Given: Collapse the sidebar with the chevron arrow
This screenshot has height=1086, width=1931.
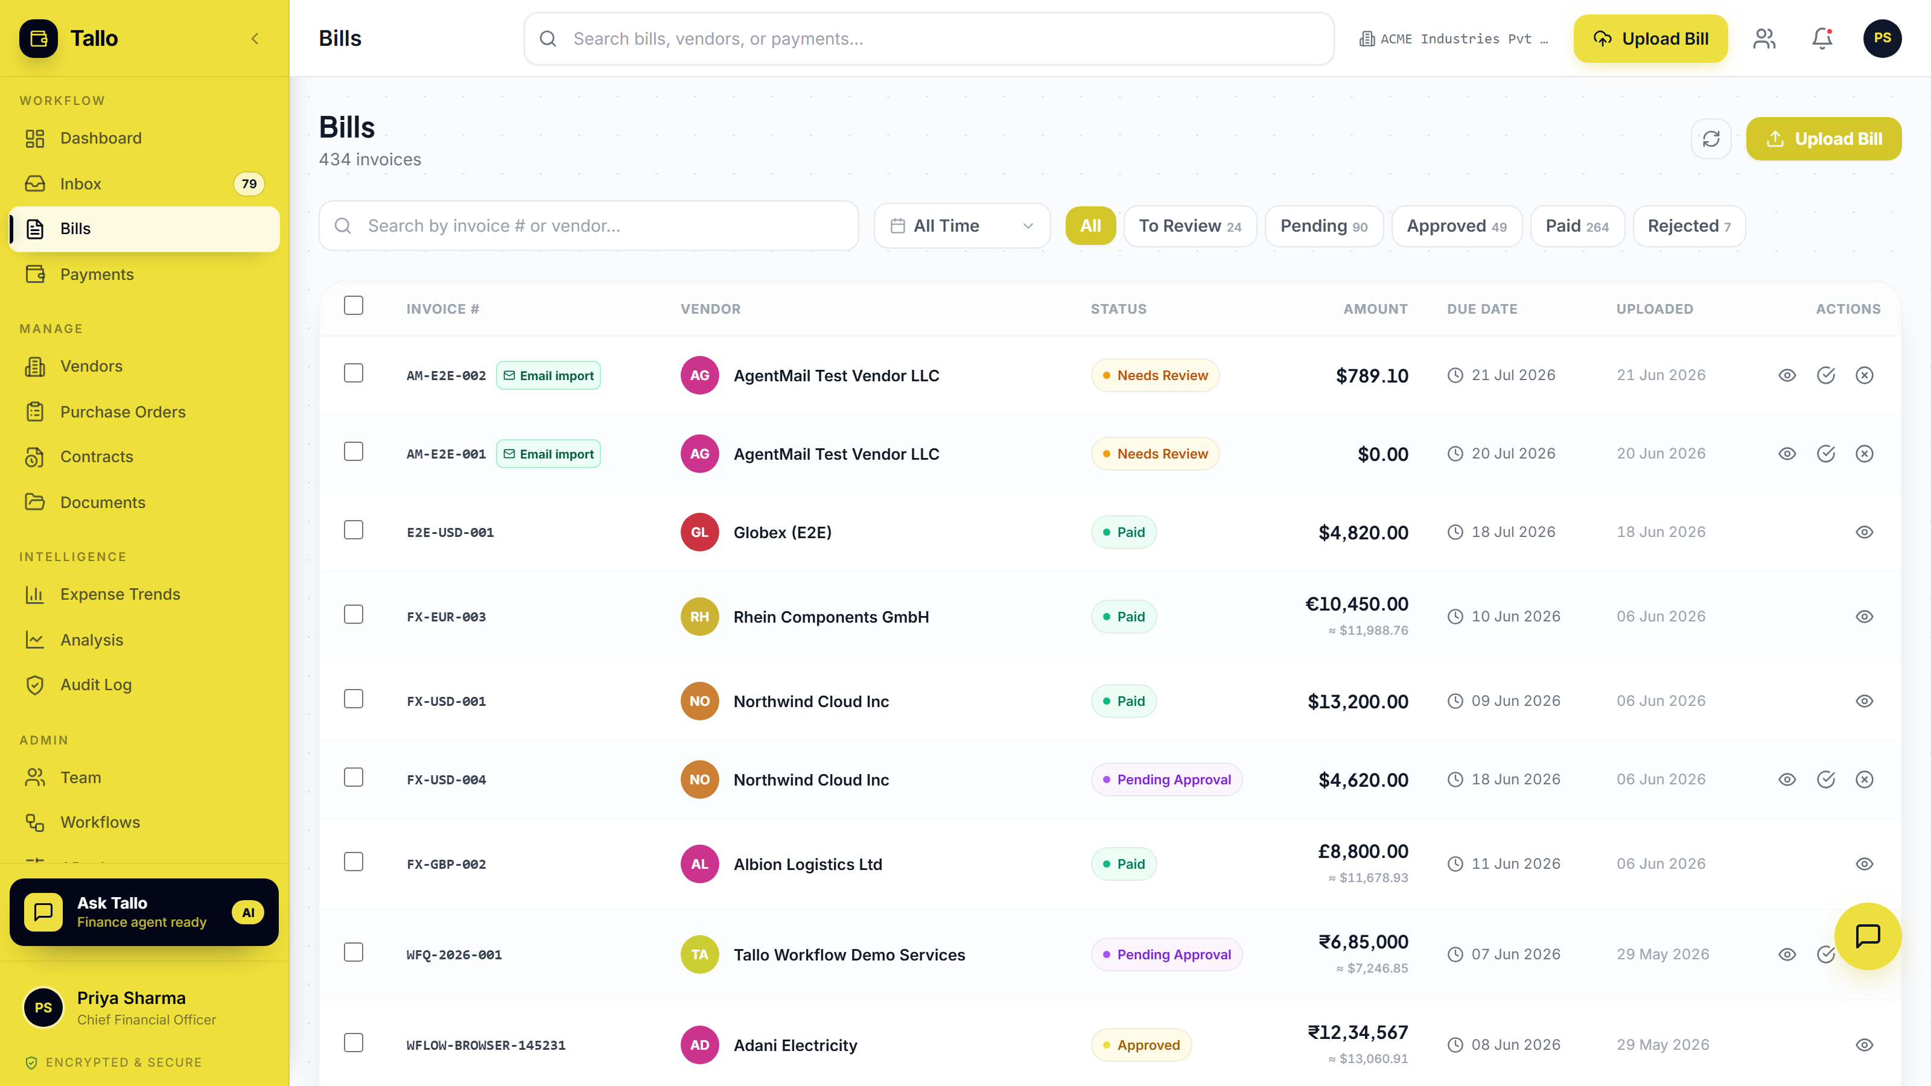Looking at the screenshot, I should pos(255,38).
